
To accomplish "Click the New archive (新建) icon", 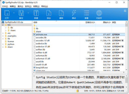I will pos(36,13).
